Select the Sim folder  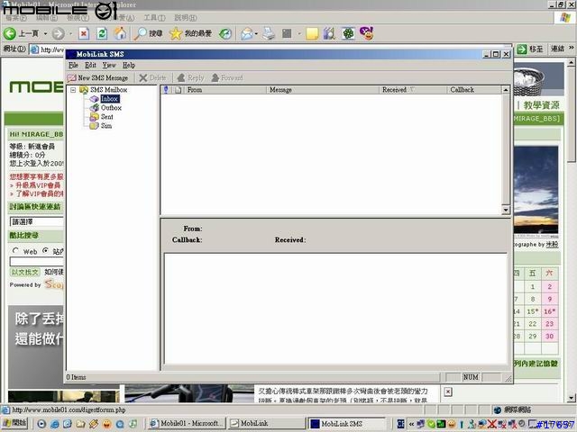[106, 126]
